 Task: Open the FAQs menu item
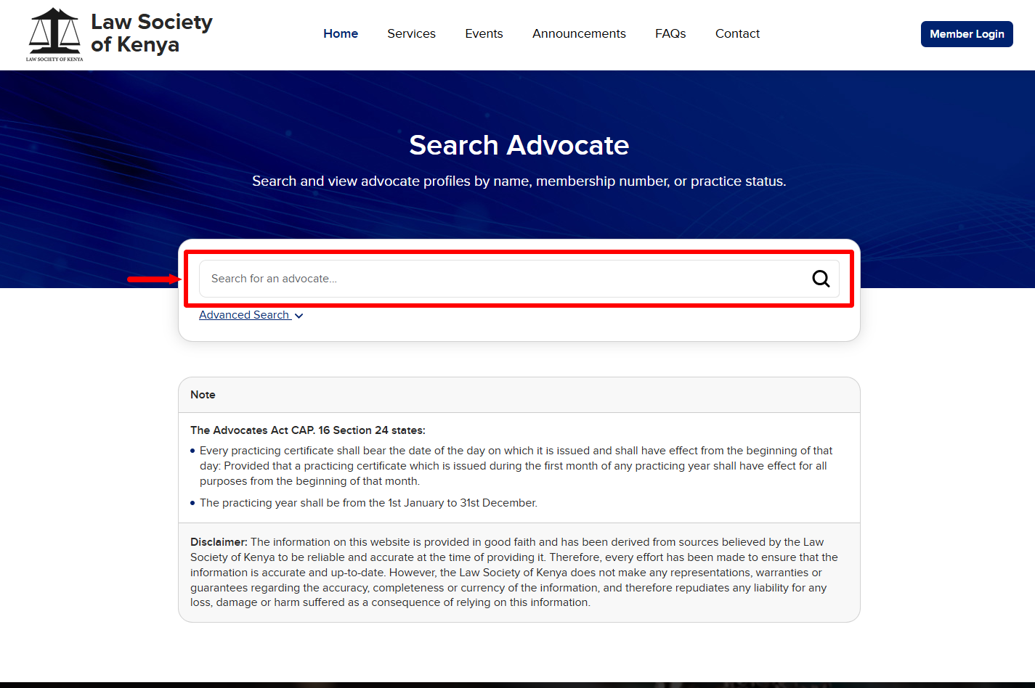tap(670, 33)
